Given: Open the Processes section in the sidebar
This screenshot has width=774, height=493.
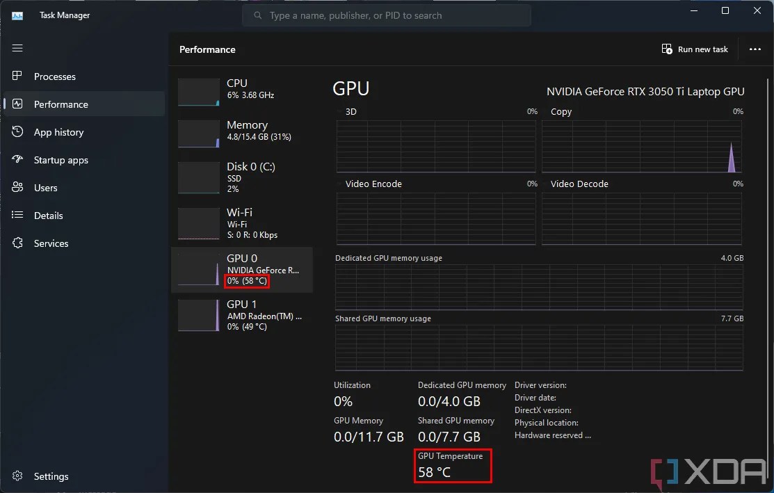Looking at the screenshot, I should [x=54, y=76].
